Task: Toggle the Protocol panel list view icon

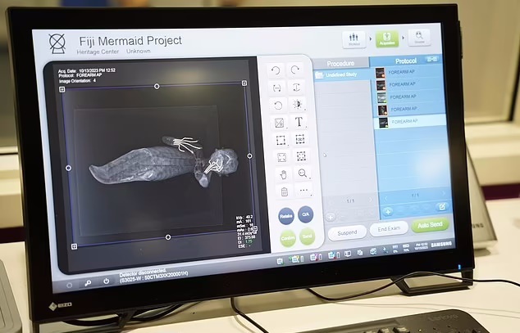Action: (x=431, y=60)
